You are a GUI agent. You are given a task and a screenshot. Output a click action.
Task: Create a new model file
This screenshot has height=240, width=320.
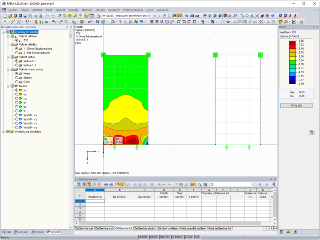tap(5, 16)
